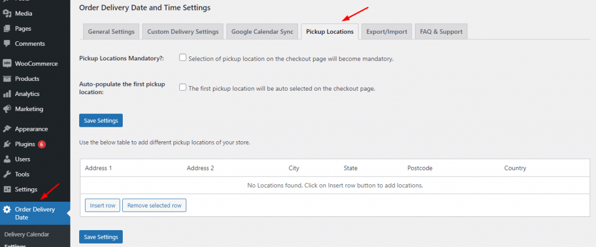Click the Appearance paintbrush icon
The image size is (596, 247).
click(x=6, y=129)
